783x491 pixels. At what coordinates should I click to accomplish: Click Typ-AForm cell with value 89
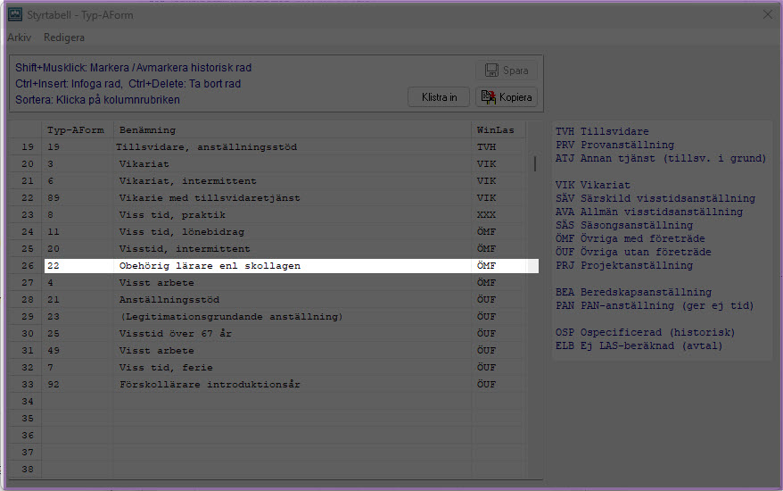click(54, 198)
